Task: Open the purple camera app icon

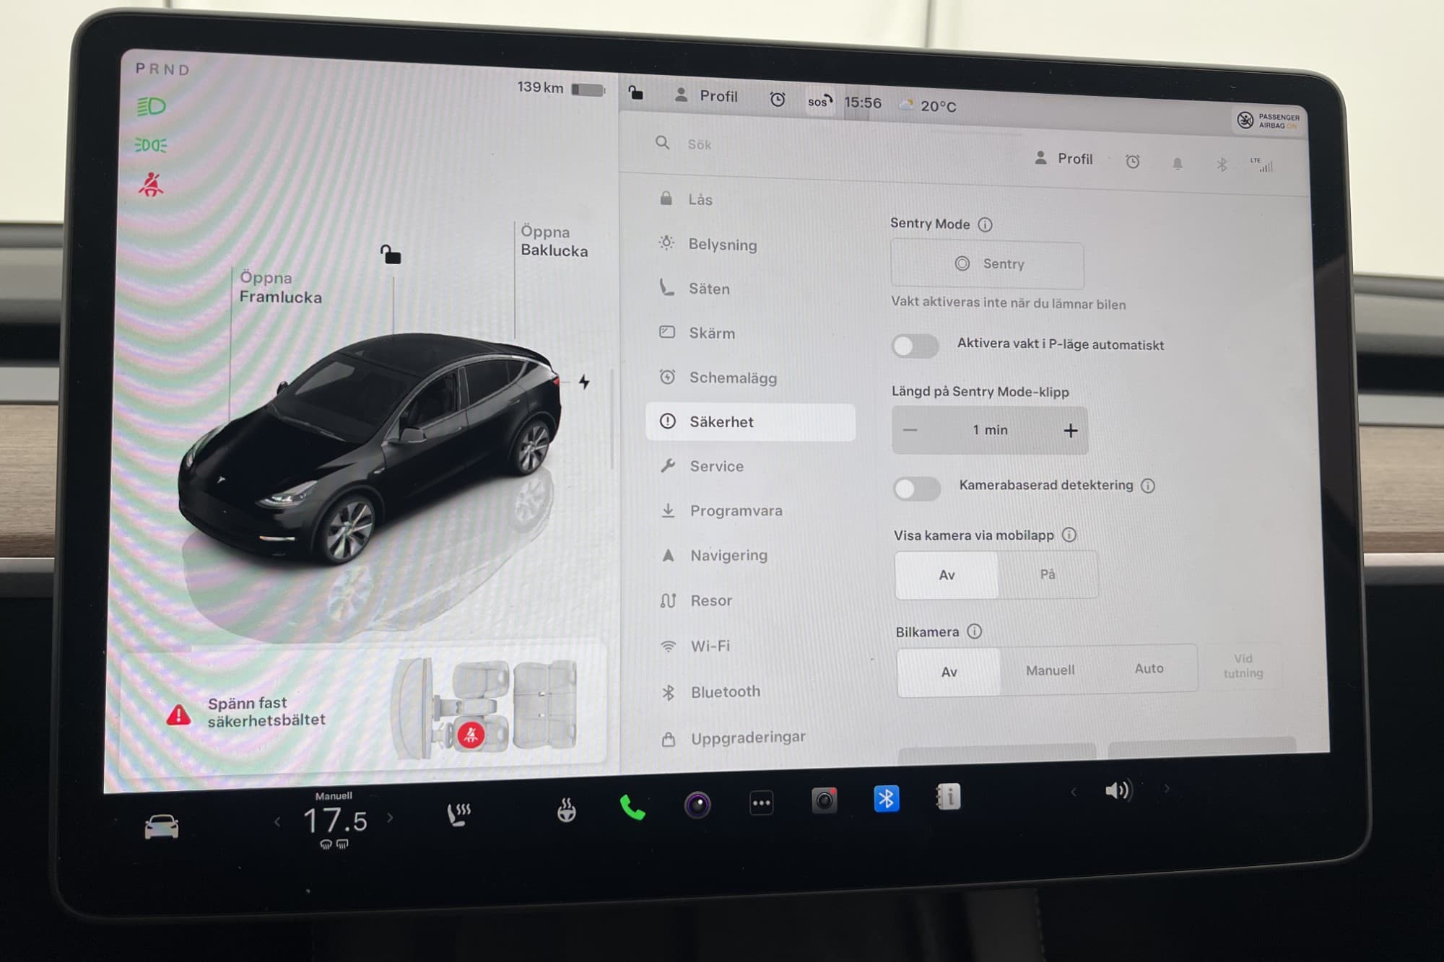Action: (697, 804)
